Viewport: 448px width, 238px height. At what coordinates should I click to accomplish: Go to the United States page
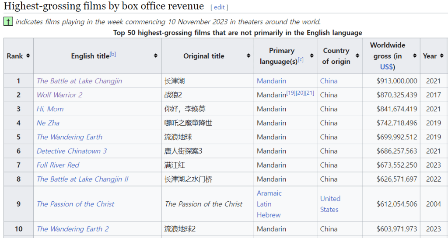[x=330, y=204]
